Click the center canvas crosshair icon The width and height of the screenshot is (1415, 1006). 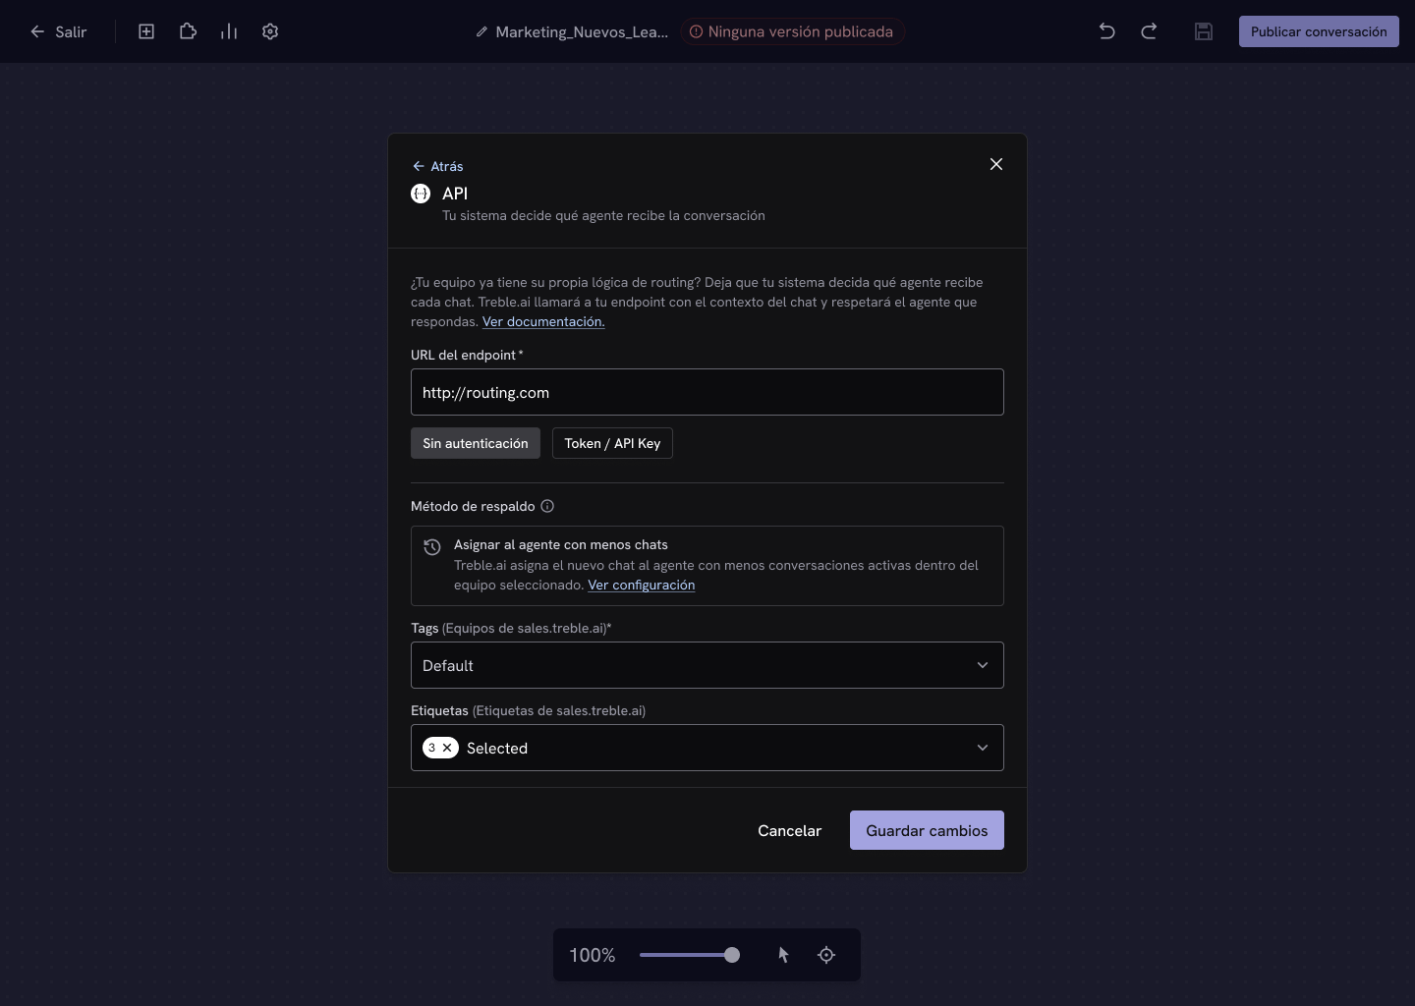coord(826,955)
